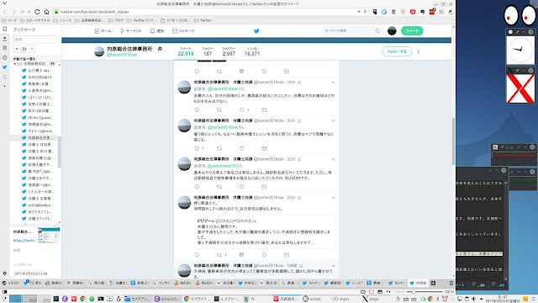Go back to the previous page

(x=5, y=12)
